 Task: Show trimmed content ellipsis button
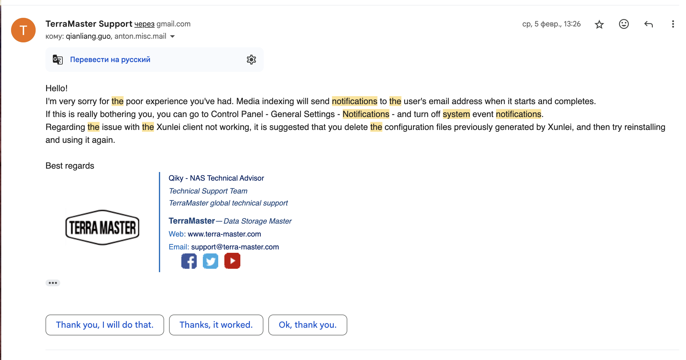pyautogui.click(x=53, y=283)
